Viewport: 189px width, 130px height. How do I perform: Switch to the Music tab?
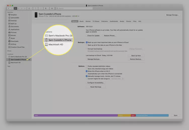pyautogui.click(x=81, y=21)
